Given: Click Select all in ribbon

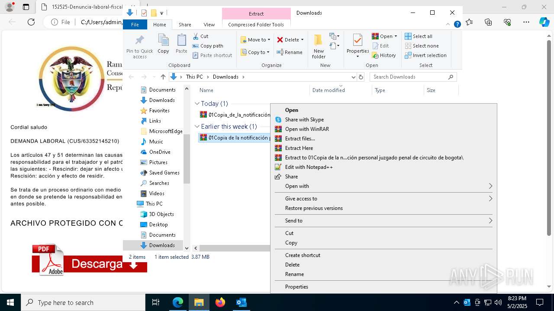Looking at the screenshot, I should coord(419,36).
